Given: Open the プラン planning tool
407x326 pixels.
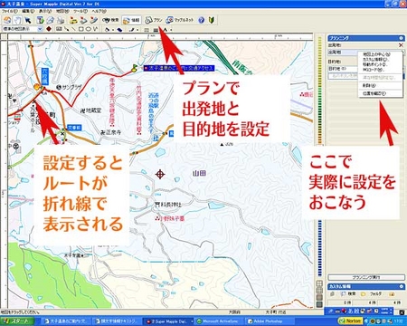Looking at the screenshot, I should click(x=154, y=20).
